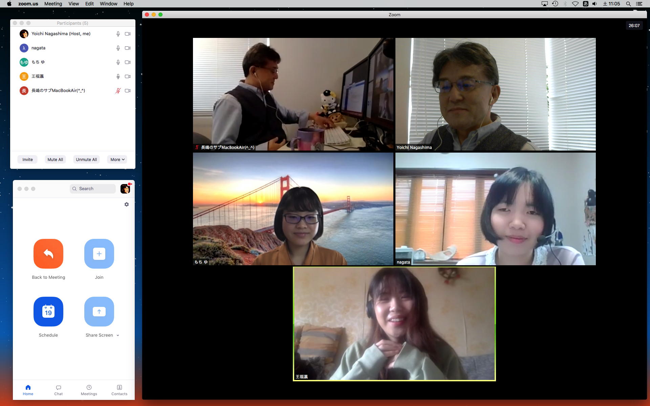Click the orange Back to Meeting icon
This screenshot has height=406, width=650.
click(48, 254)
